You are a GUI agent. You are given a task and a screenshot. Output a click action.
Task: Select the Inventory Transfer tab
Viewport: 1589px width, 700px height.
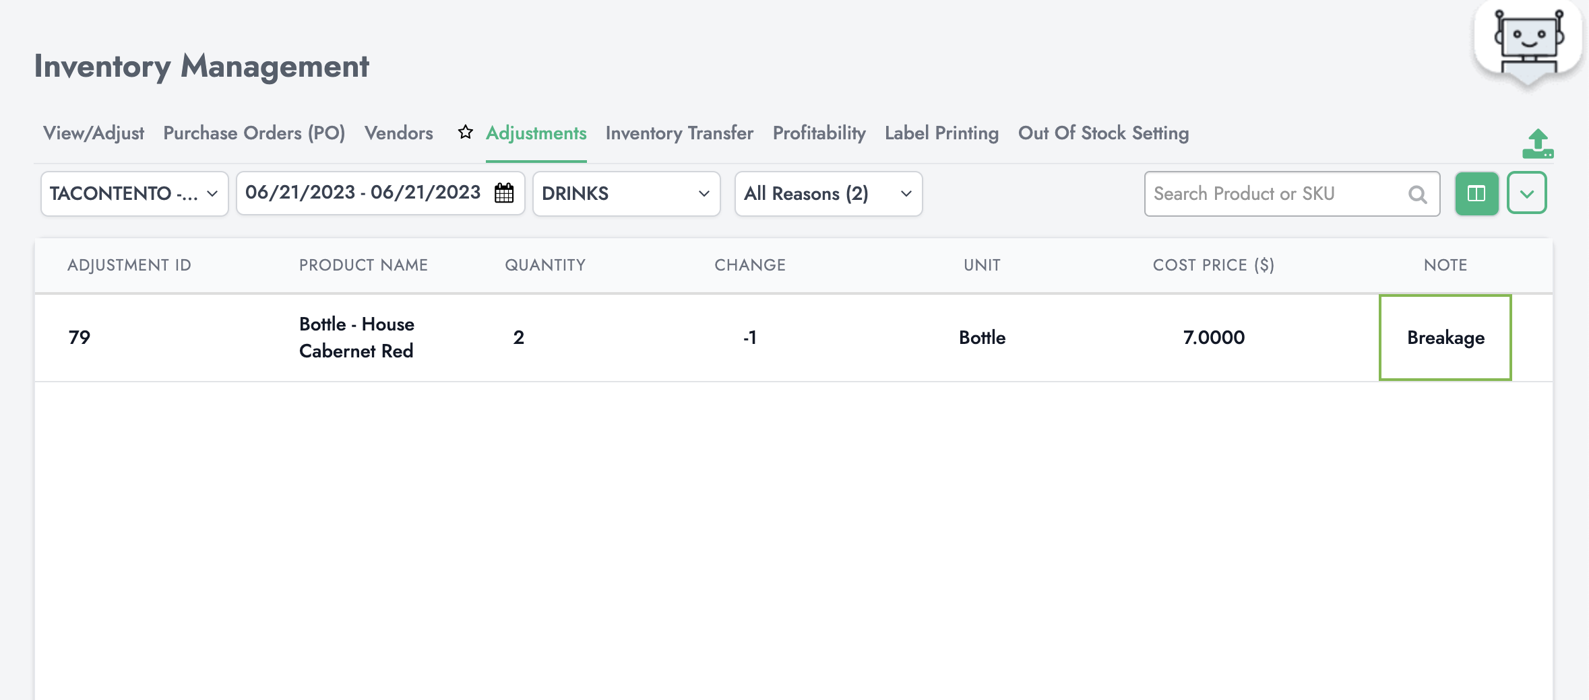click(679, 133)
